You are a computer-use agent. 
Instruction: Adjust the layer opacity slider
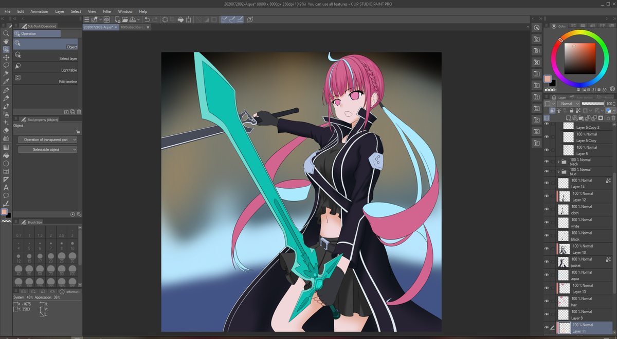[x=593, y=104]
